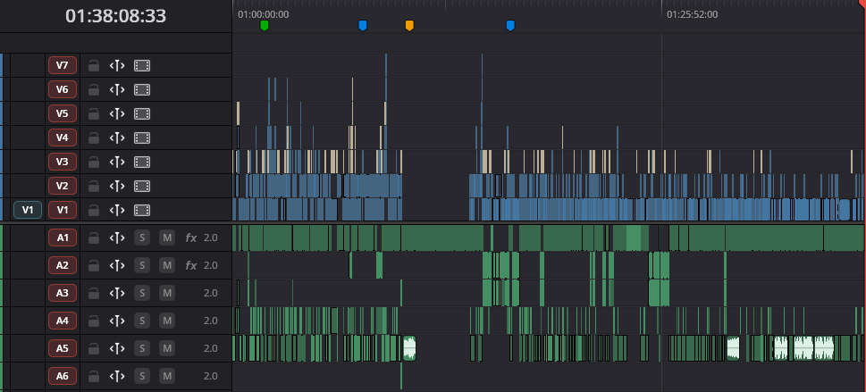Click the 01:38:08:33 timecode display

coord(115,16)
